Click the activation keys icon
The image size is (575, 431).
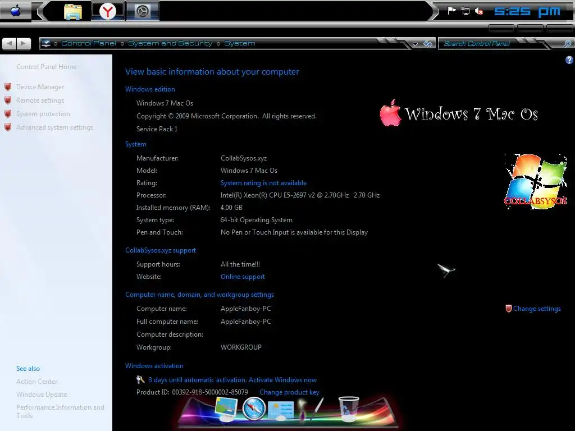coord(140,380)
